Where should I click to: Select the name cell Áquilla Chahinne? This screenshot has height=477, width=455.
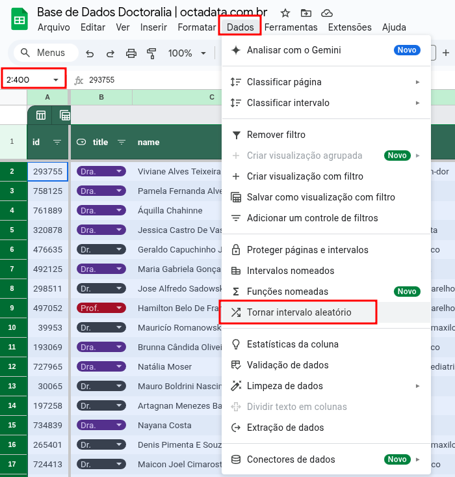coord(177,210)
